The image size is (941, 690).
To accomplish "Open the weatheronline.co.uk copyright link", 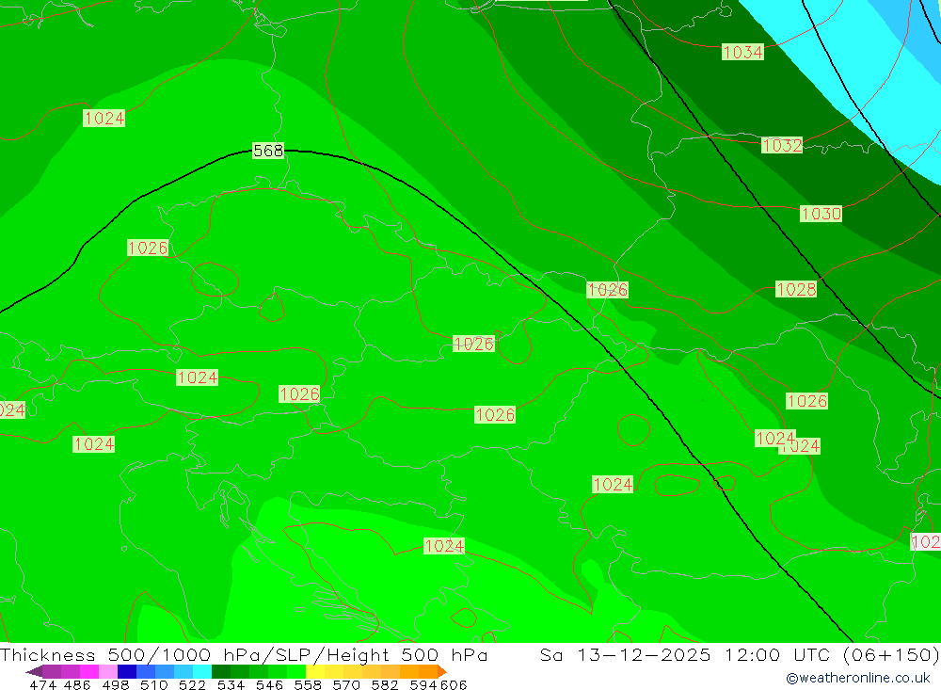I will 857,678.
